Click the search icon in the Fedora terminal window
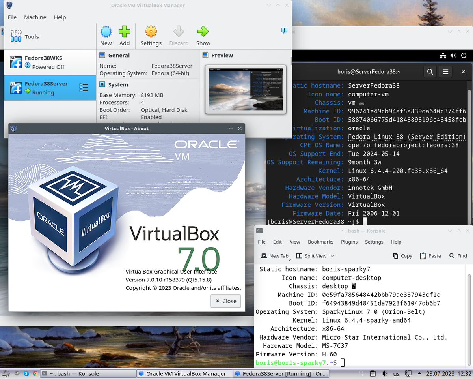 point(429,72)
